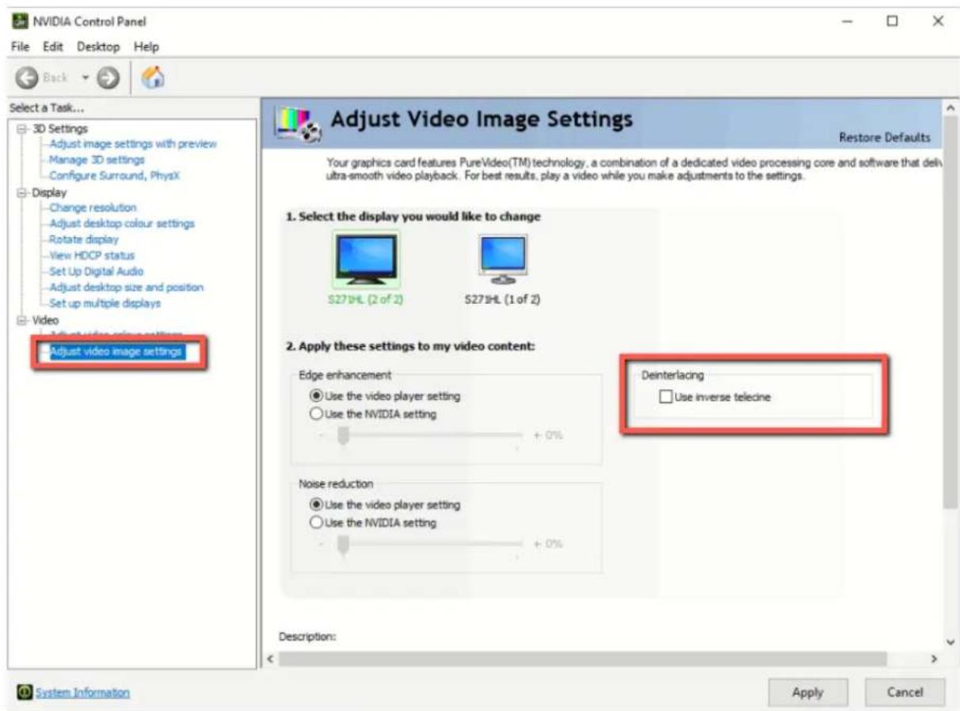The width and height of the screenshot is (960, 711).
Task: Open Adjust desktop colour settings
Action: pyautogui.click(x=122, y=223)
